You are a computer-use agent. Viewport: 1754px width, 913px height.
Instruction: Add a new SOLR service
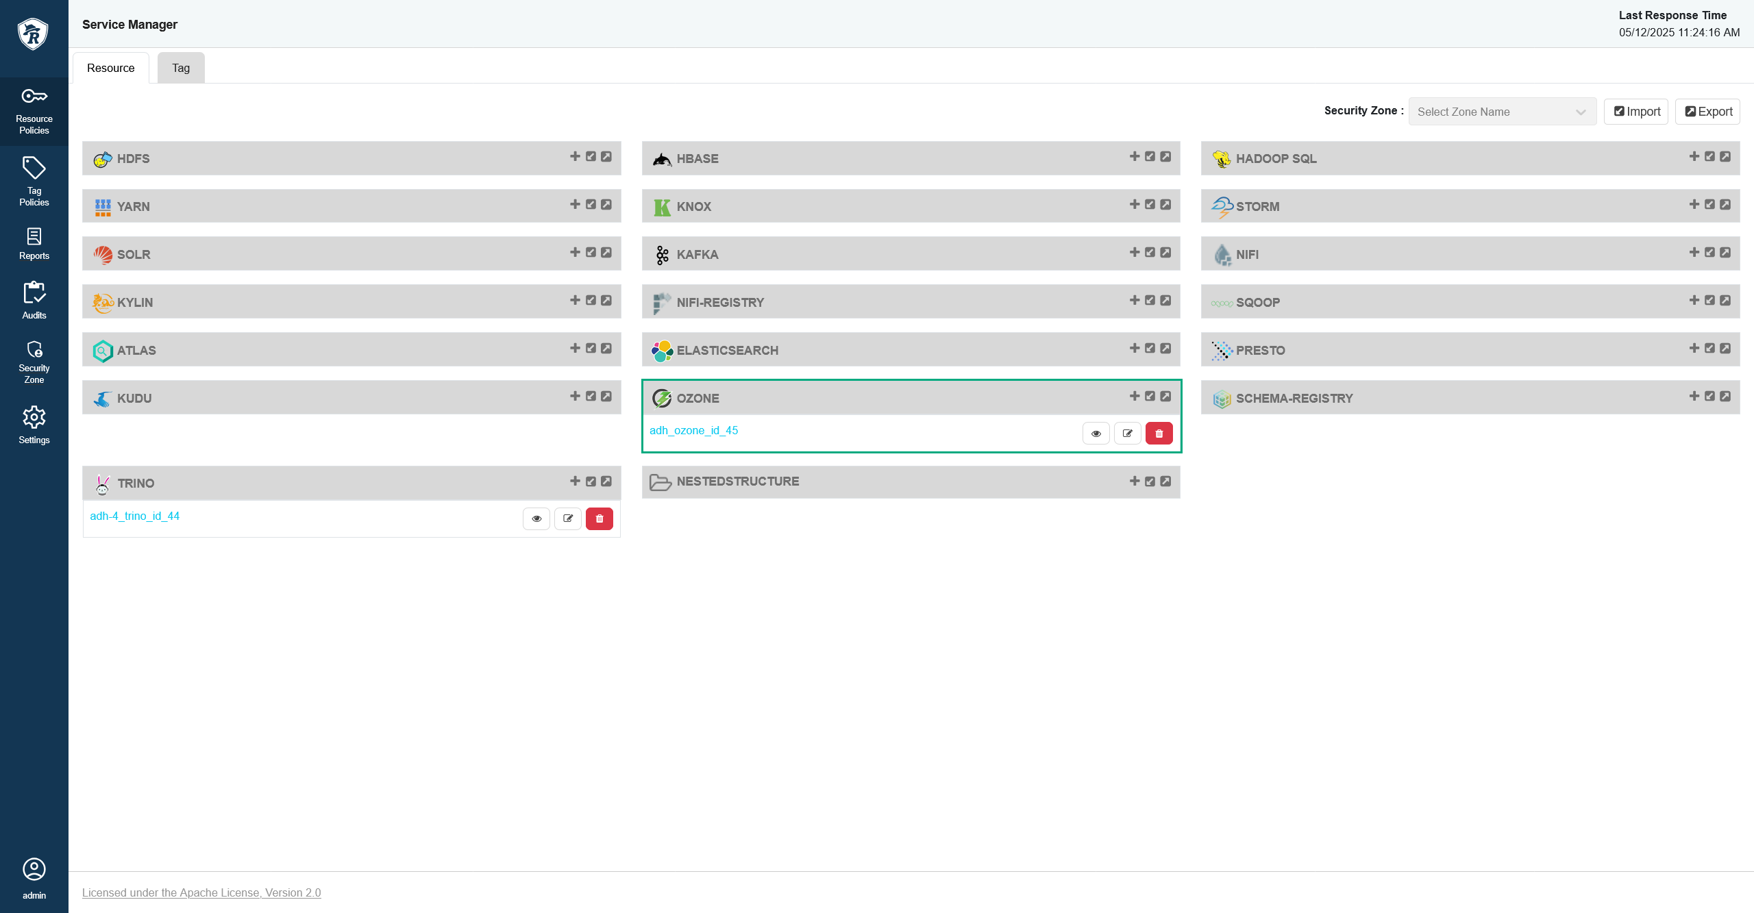coord(575,253)
